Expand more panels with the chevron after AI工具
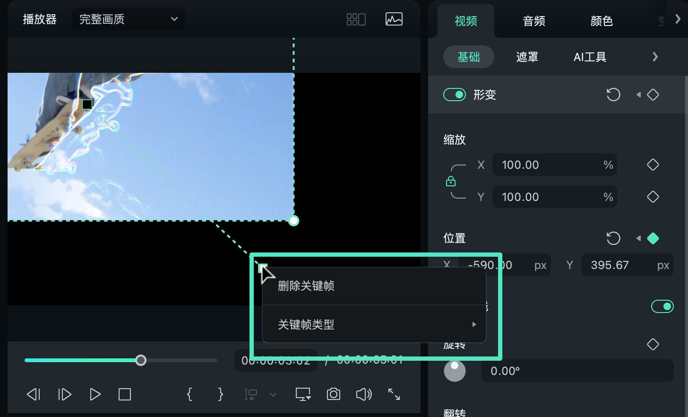Viewport: 688px width, 417px height. coord(655,57)
